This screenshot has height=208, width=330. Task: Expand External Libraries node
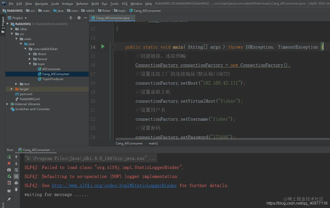tap(7, 104)
